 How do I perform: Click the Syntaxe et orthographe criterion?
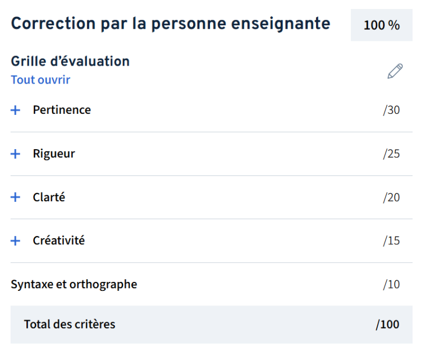(x=74, y=284)
